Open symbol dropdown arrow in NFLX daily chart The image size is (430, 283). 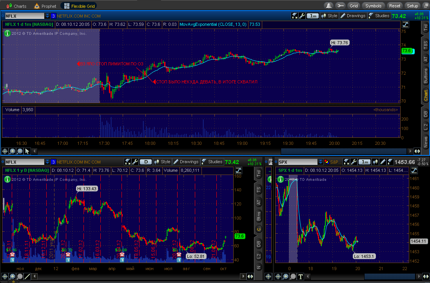tap(47, 162)
